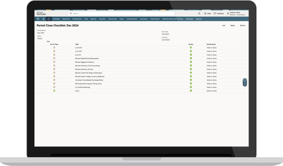Click the Feedback button
The image size is (283, 166).
[219, 13]
